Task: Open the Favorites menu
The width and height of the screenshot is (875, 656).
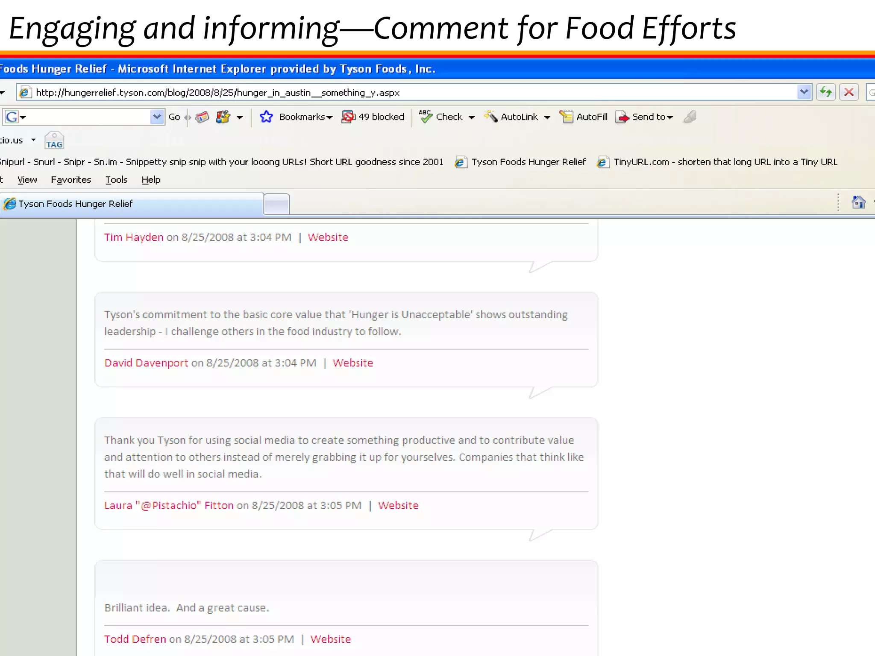Action: 71,180
